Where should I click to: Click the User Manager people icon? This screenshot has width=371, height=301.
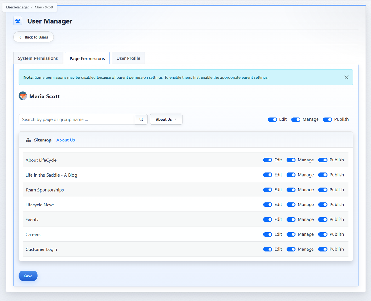tap(18, 21)
